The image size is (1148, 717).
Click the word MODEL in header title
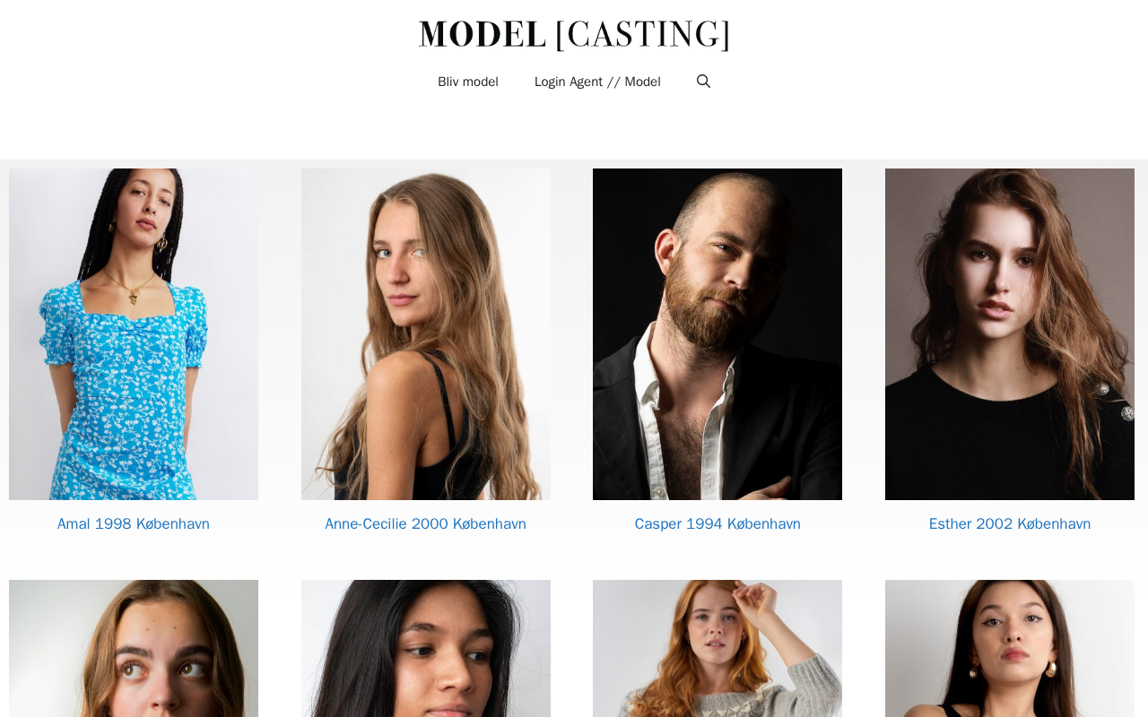(483, 33)
